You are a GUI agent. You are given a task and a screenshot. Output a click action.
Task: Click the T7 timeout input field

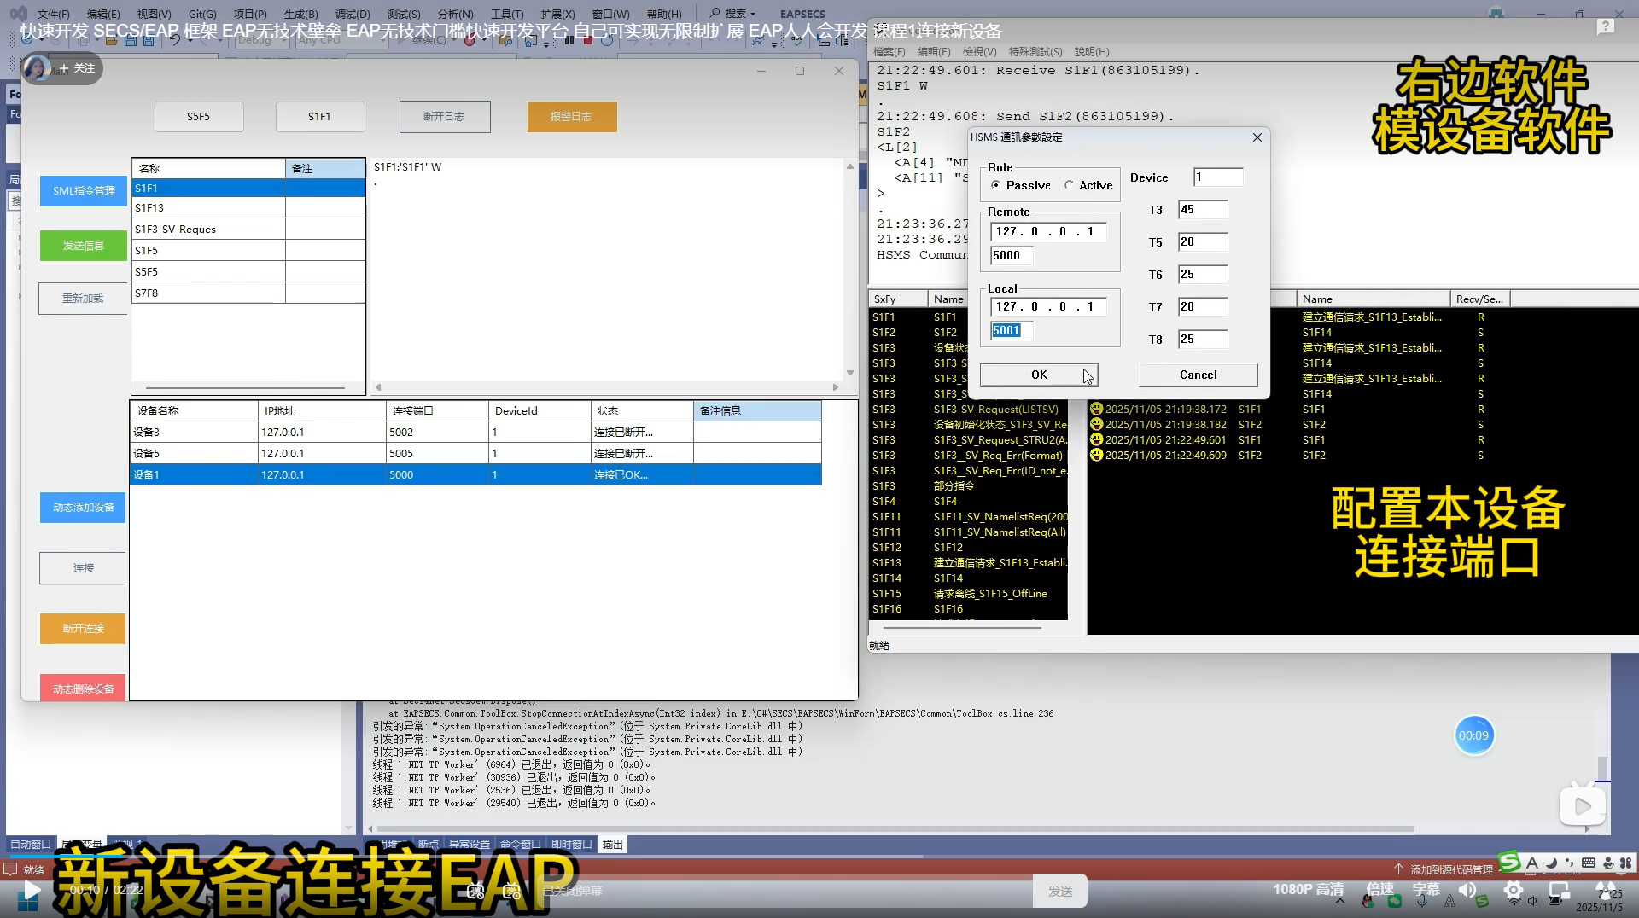[1203, 307]
